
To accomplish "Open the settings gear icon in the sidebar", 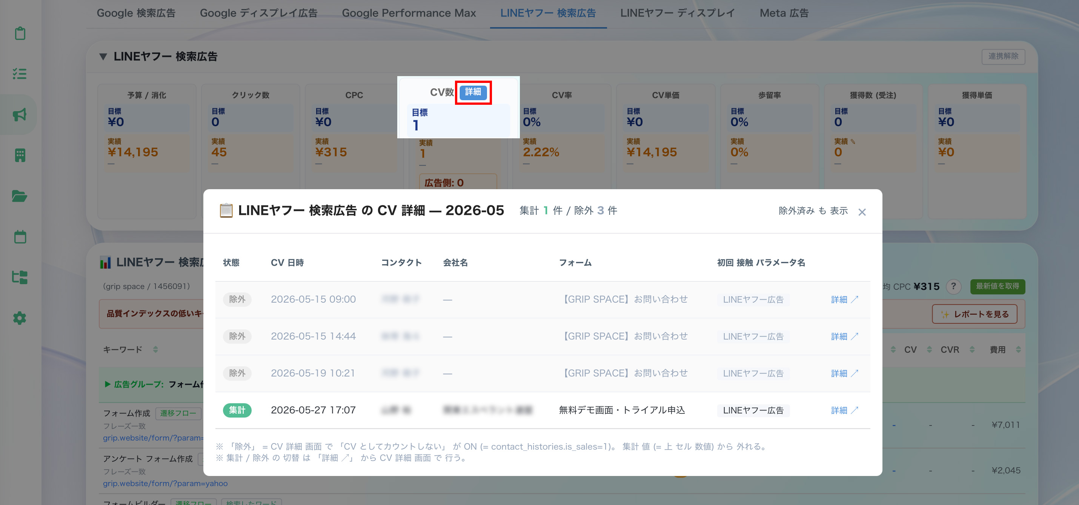I will (20, 318).
